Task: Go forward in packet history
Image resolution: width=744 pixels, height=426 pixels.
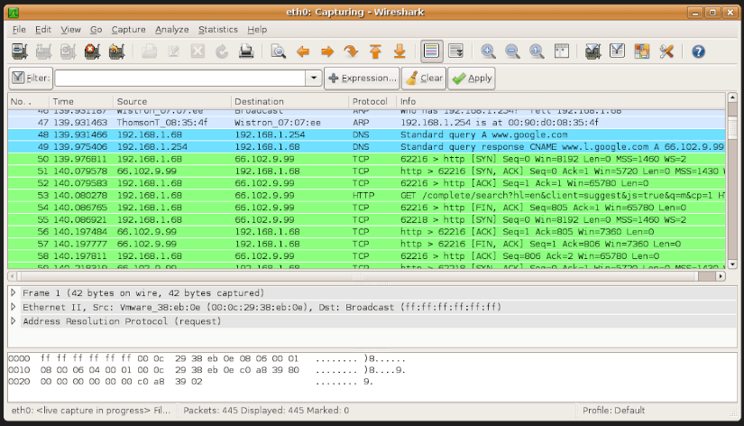Action: click(327, 51)
